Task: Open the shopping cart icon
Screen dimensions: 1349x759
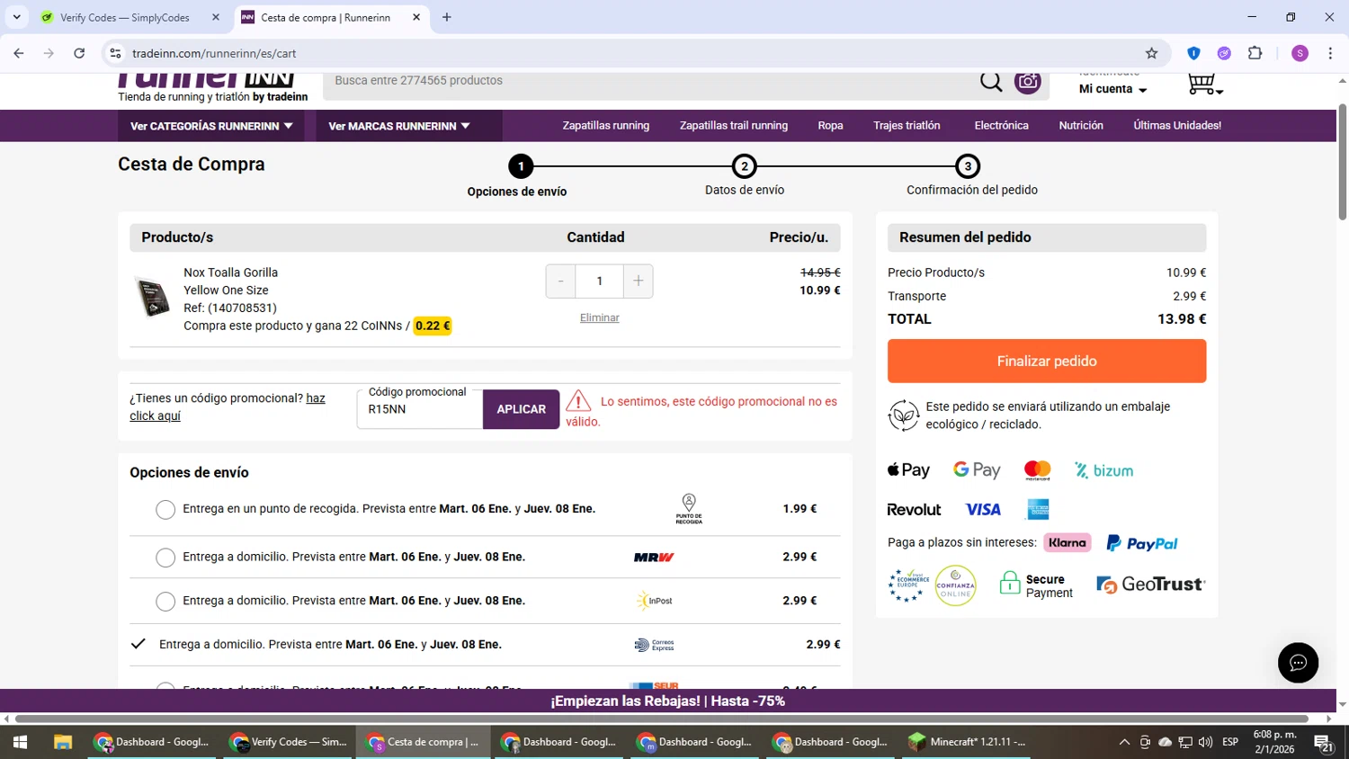Action: (1204, 85)
